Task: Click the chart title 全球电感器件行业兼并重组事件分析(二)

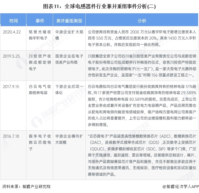Action: 99,6
